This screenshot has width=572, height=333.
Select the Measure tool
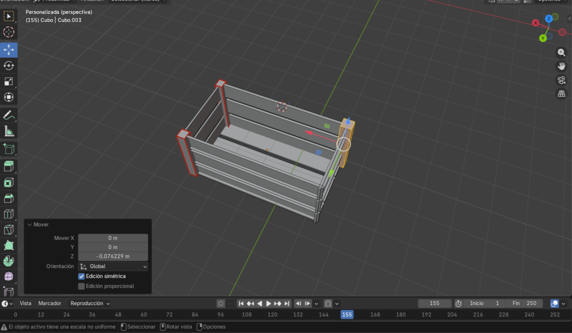point(9,131)
